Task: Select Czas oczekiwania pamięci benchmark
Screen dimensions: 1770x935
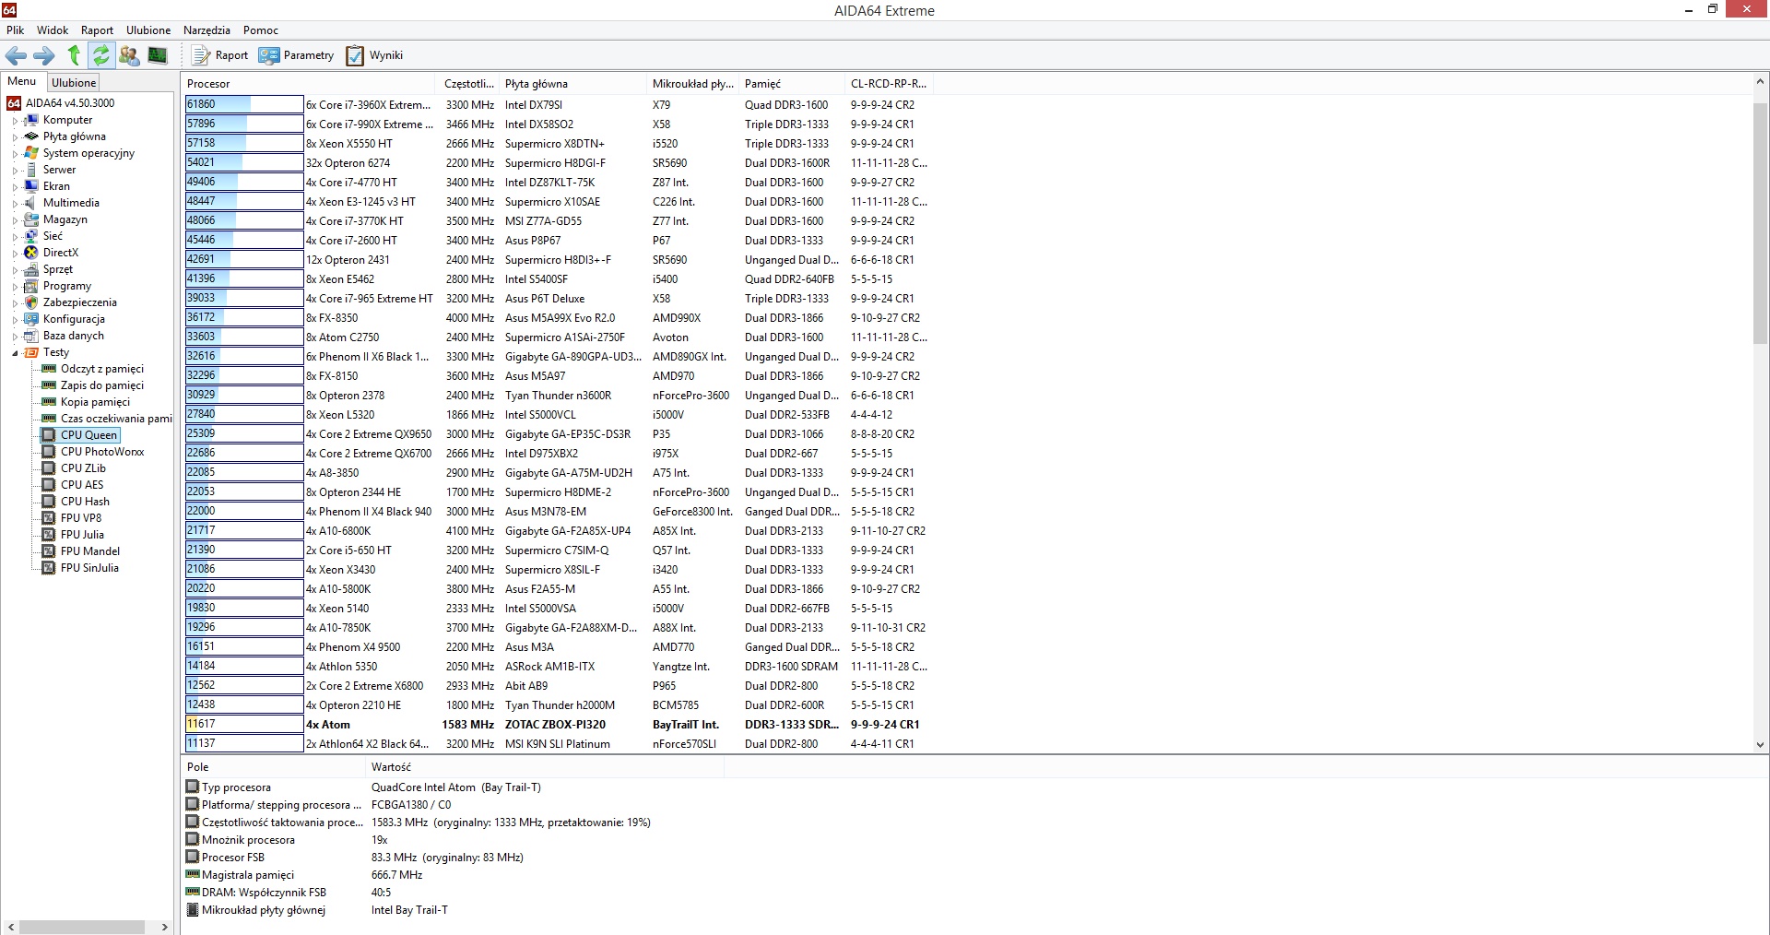Action: point(116,419)
